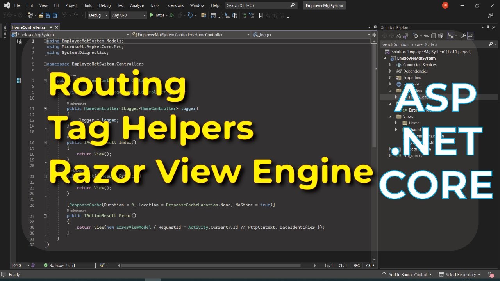
Task: Open the Extensions menu
Action: click(175, 5)
